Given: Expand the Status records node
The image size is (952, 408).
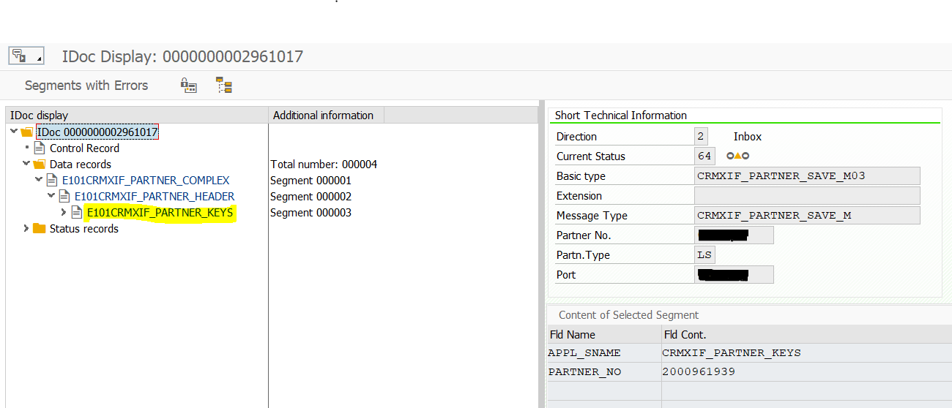Looking at the screenshot, I should (26, 229).
